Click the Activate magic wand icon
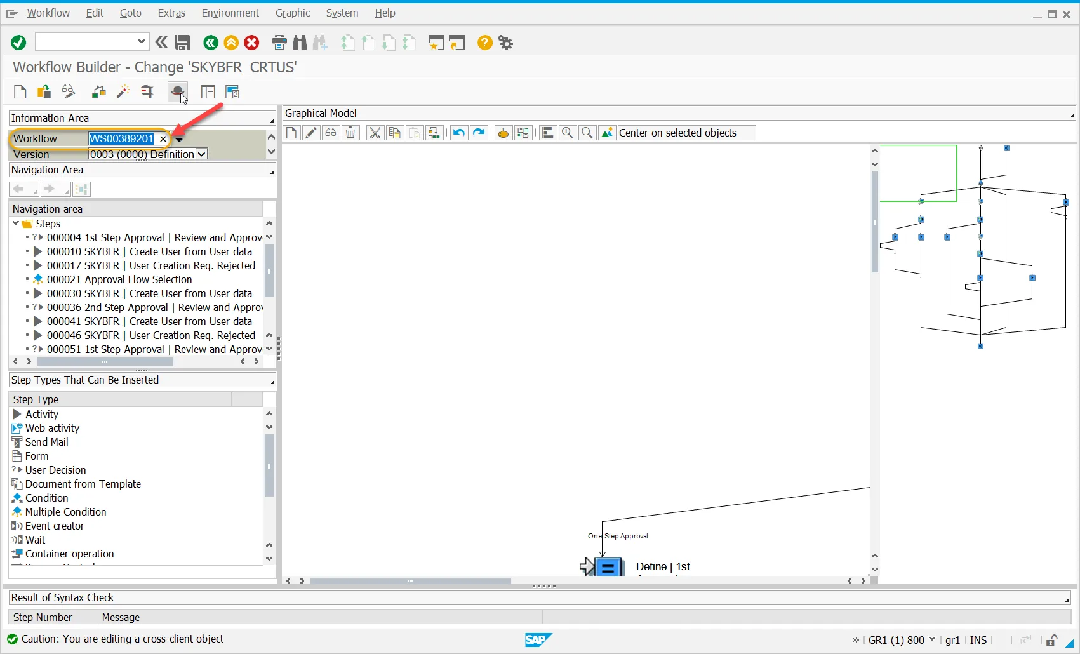Viewport: 1080px width, 654px height. tap(123, 92)
